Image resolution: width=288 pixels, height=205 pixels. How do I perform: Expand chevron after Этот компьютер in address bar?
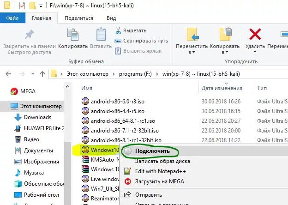tap(114, 74)
